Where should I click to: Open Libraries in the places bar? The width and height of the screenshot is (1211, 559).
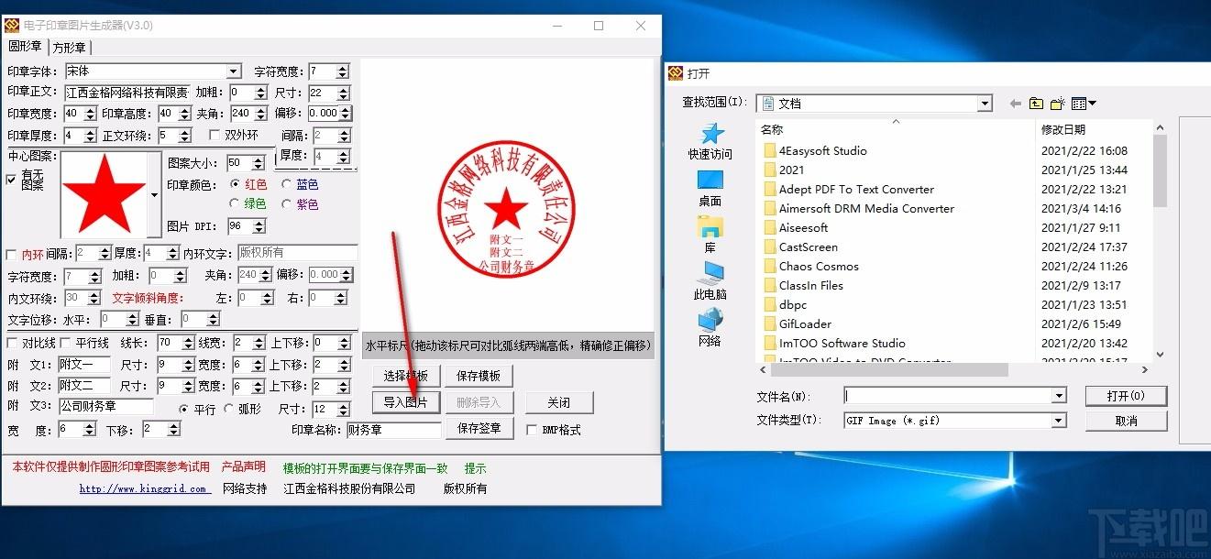(710, 235)
